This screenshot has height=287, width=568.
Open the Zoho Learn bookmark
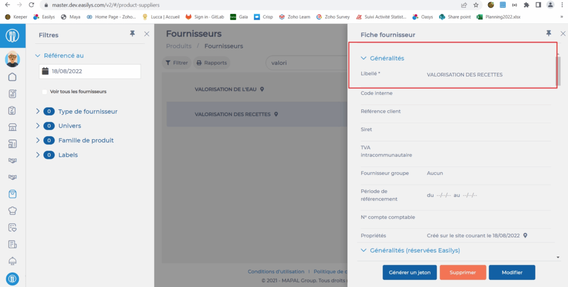point(295,17)
